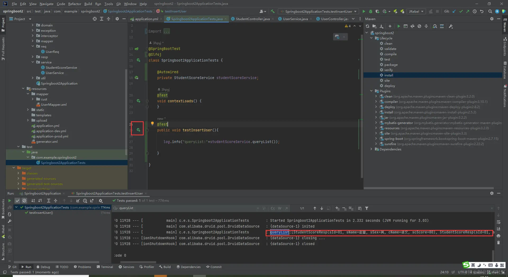Open run configuration dropdown Springboot2ApplicationTests.testInsertUser
The image size is (508, 277).
tap(319, 11)
